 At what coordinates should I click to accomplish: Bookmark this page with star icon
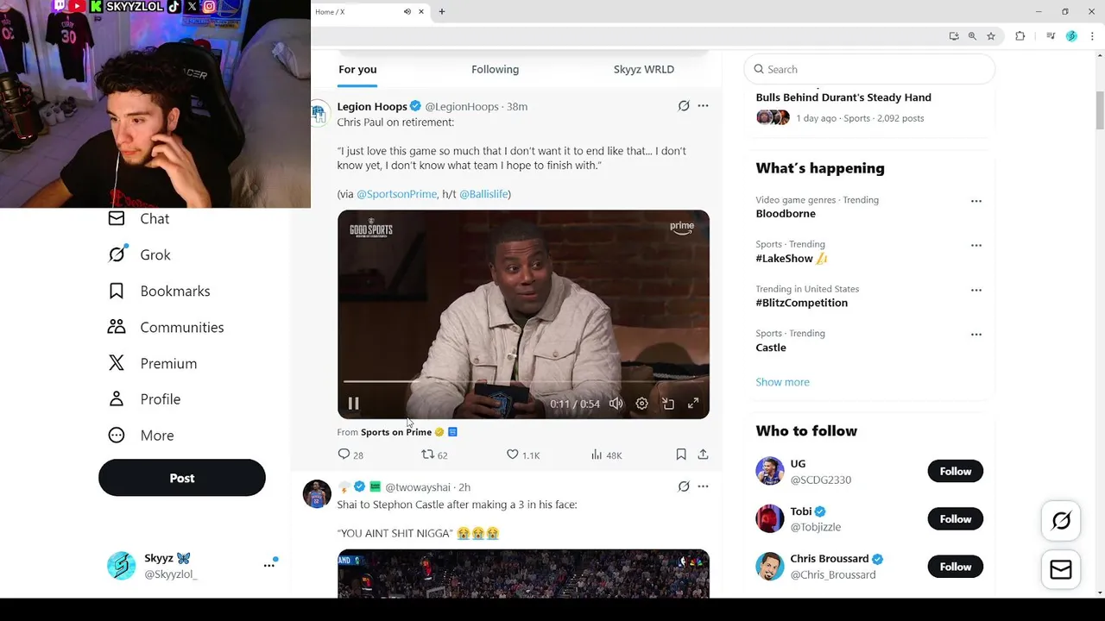(x=991, y=36)
